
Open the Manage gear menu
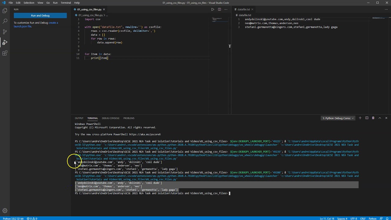pos(5,211)
